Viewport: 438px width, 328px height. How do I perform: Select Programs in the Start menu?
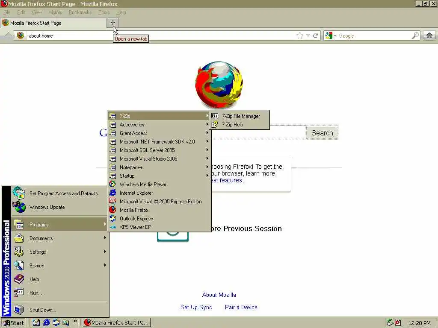(x=59, y=225)
